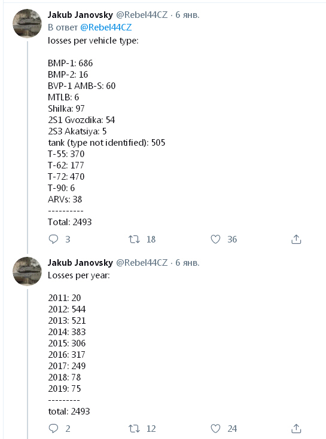Share the Losses per year tweet
The width and height of the screenshot is (326, 439).
[296, 429]
